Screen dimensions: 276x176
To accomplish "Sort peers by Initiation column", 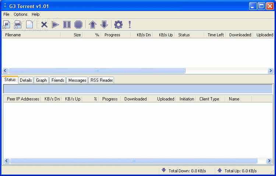I will [x=186, y=99].
